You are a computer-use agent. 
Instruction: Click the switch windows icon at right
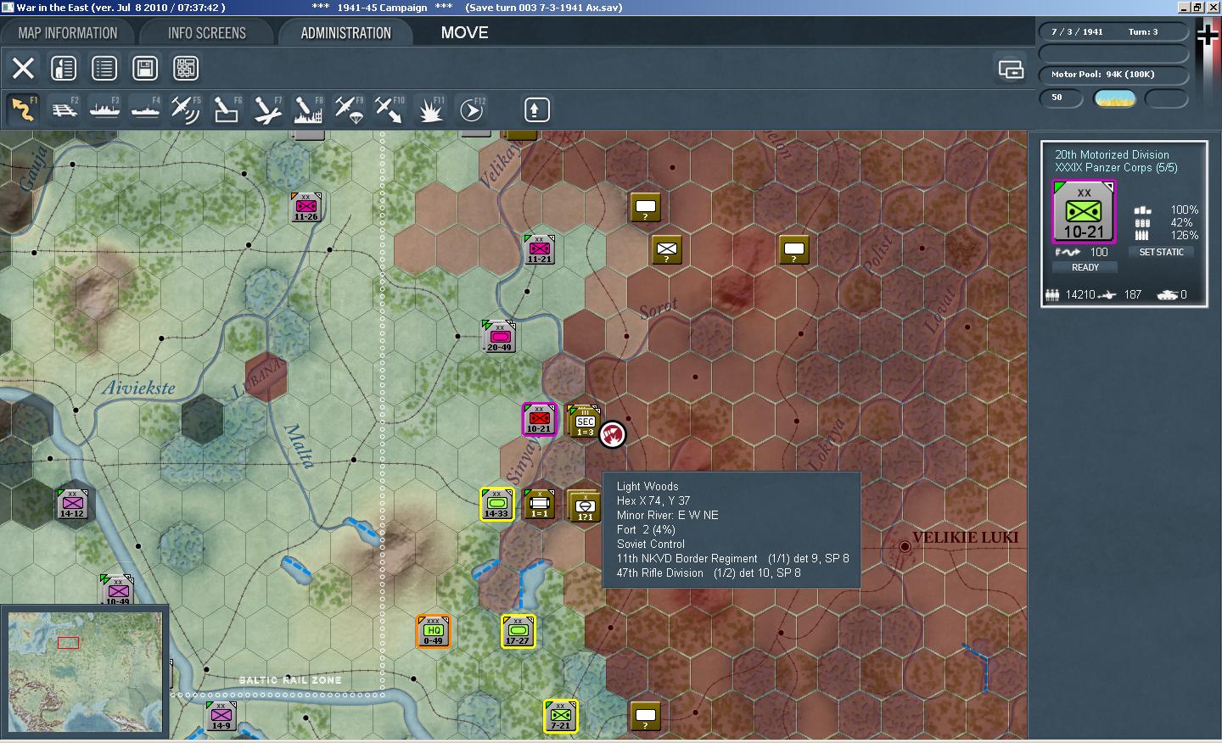click(1011, 70)
